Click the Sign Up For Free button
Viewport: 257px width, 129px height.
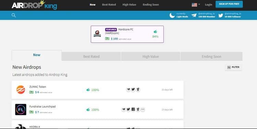[229, 4]
